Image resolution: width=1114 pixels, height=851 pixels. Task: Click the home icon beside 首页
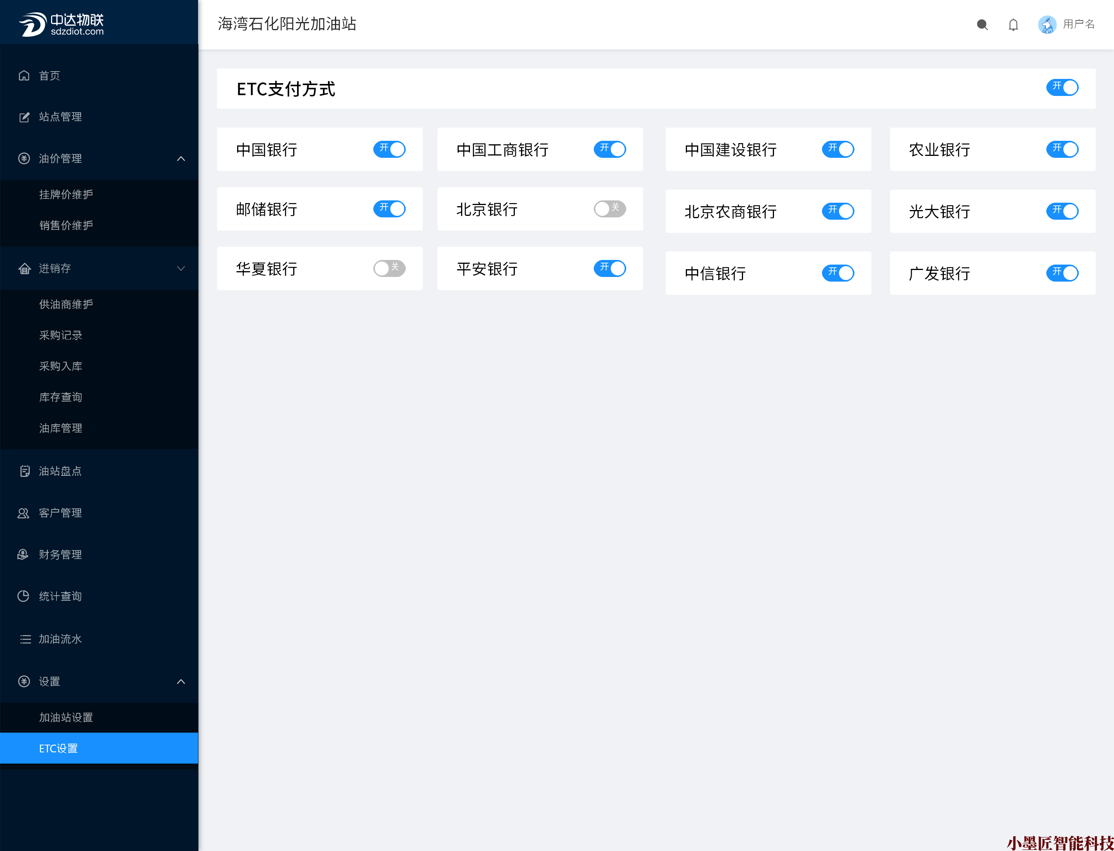pos(24,75)
